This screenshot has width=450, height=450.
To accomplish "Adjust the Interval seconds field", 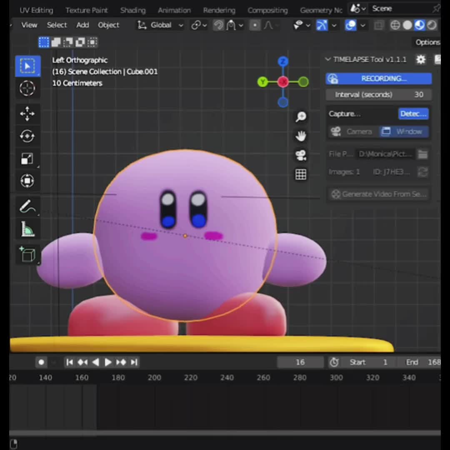I will point(378,95).
